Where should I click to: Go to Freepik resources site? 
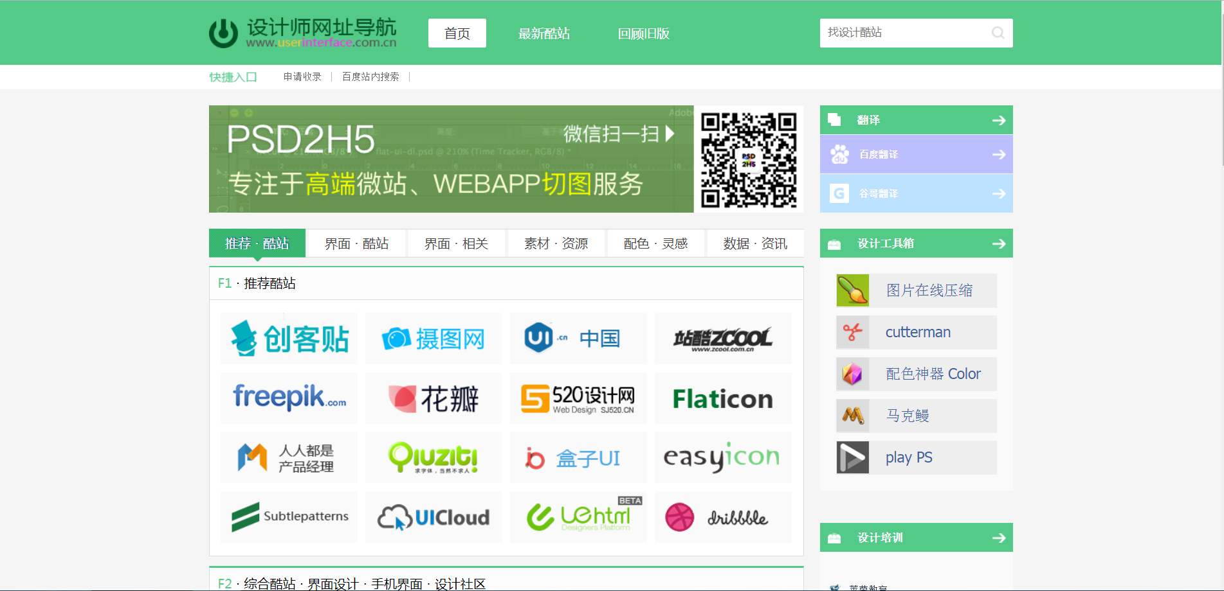point(288,398)
